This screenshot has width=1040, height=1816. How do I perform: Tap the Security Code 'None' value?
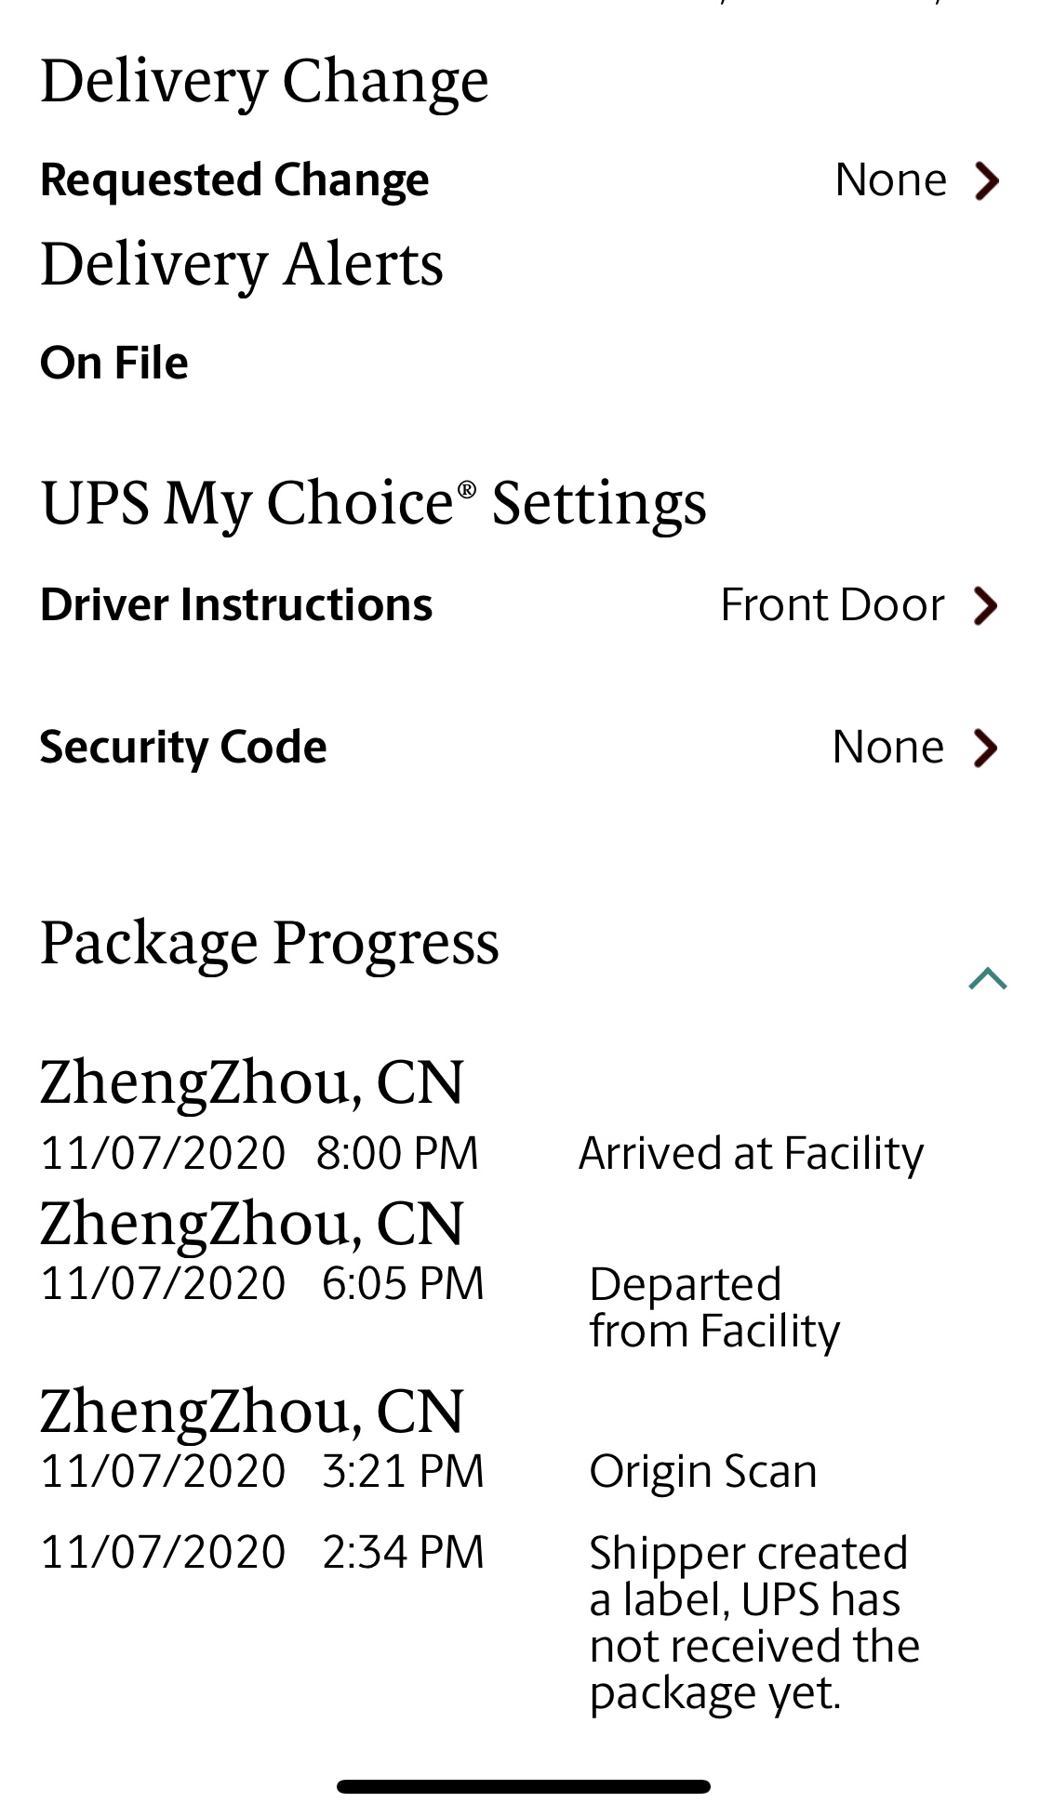tap(888, 748)
